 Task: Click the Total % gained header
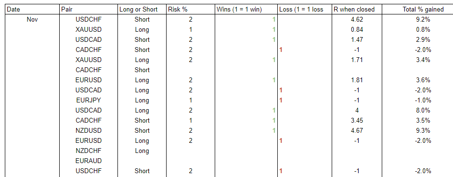(417, 9)
